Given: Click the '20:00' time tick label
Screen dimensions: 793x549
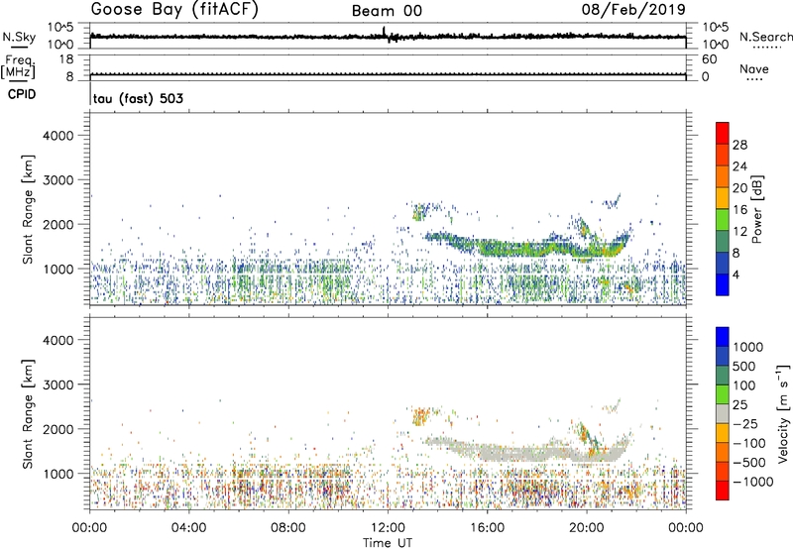Looking at the screenshot, I should pos(587,528).
